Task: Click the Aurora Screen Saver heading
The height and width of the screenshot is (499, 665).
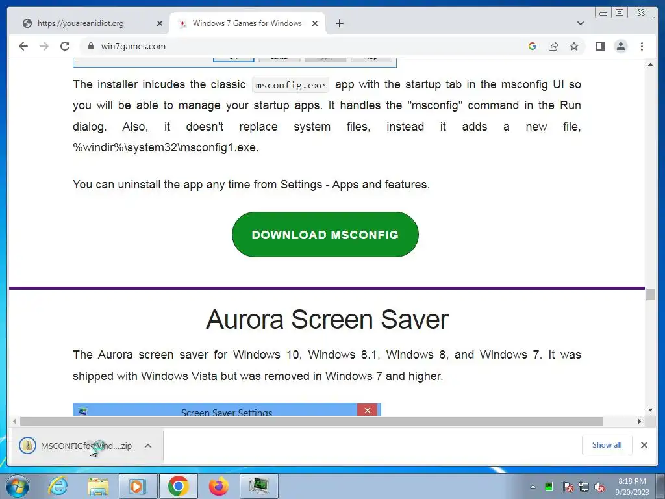Action: coord(327,319)
